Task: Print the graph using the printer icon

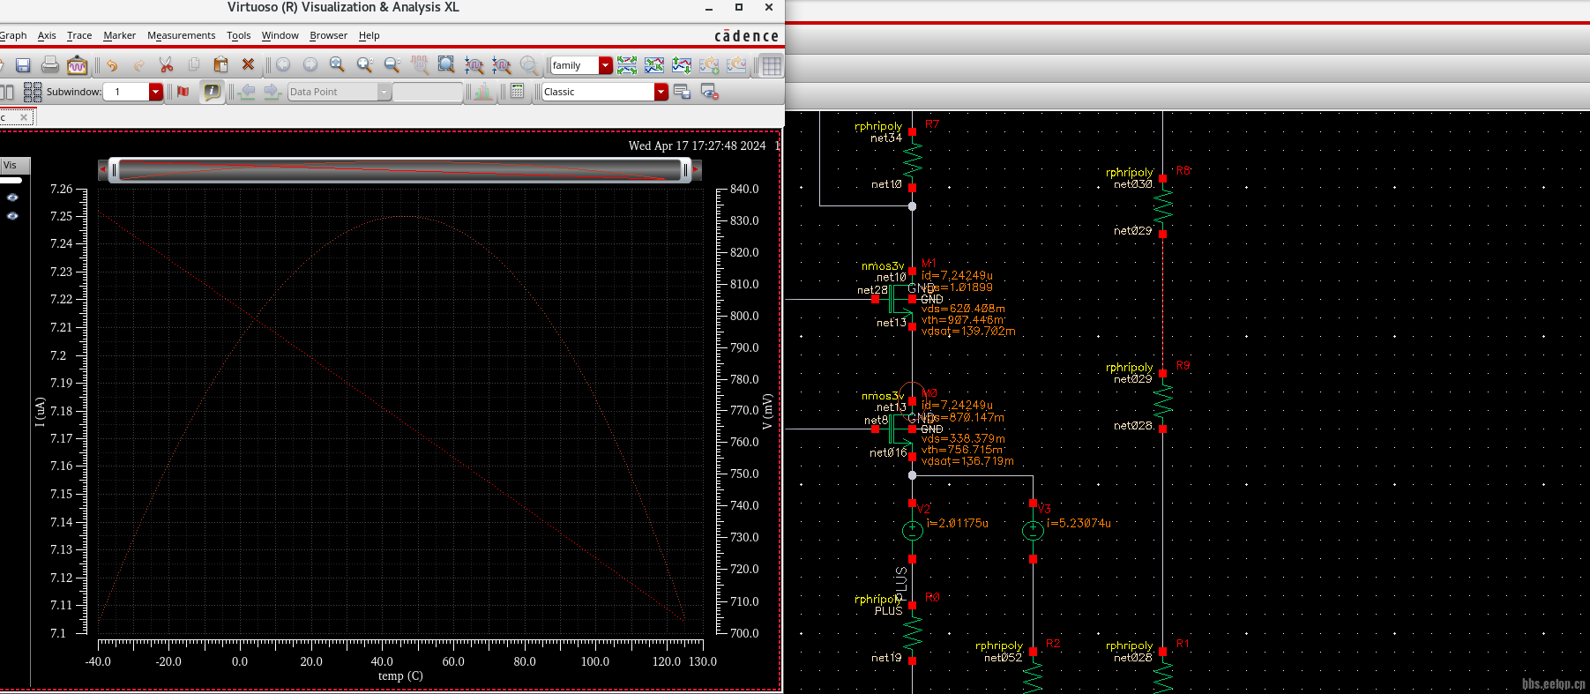Action: click(50, 65)
